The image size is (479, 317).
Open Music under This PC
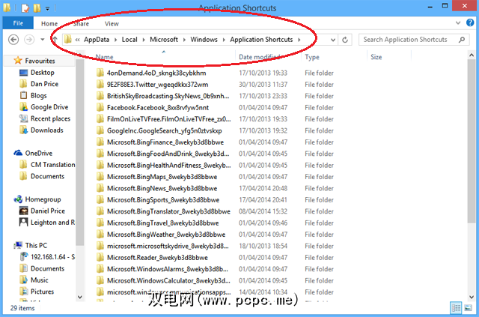click(40, 280)
